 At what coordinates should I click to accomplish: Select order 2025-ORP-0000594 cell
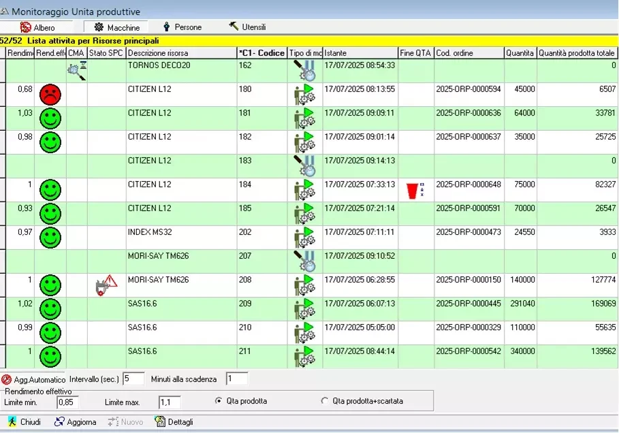click(x=469, y=95)
